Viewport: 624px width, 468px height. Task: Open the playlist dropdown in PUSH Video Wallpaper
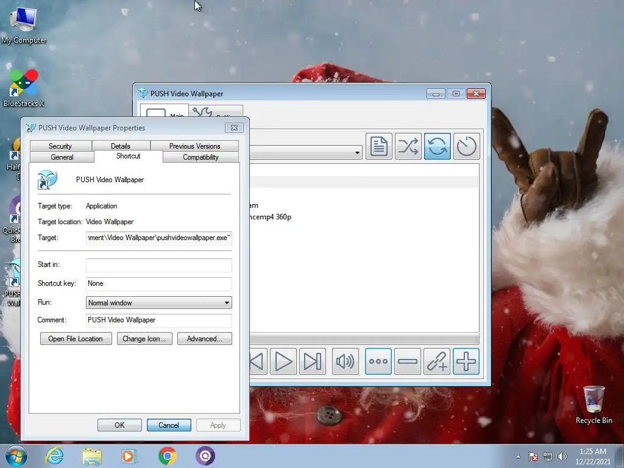[x=357, y=153]
